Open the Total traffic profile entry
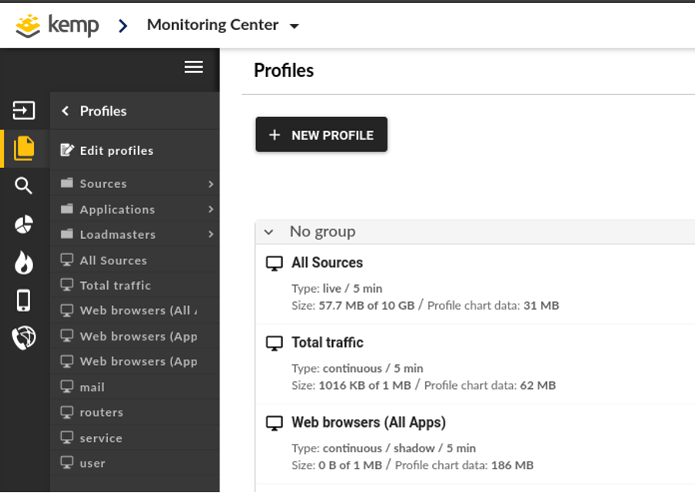695x493 pixels. (x=327, y=343)
